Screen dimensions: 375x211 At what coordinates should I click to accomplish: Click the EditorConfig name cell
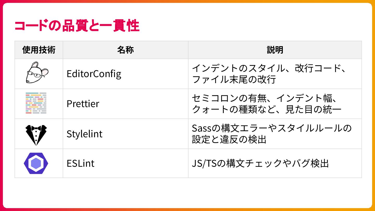94,74
